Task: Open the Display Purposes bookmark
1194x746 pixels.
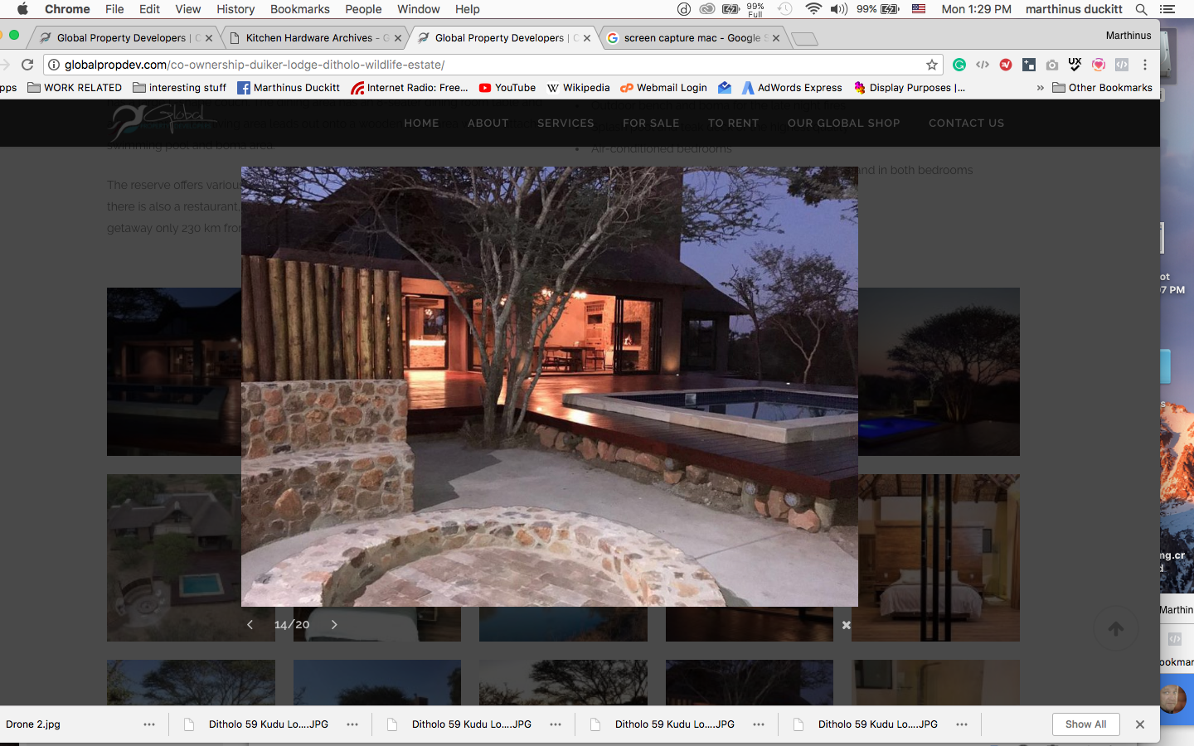Action: coord(910,88)
